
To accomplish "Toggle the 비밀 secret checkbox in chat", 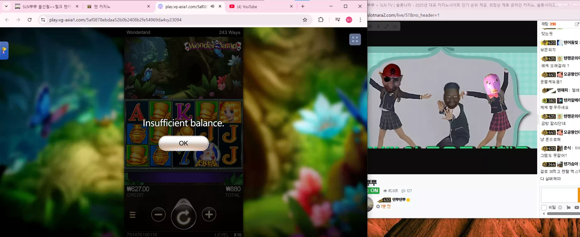I will tap(544, 207).
